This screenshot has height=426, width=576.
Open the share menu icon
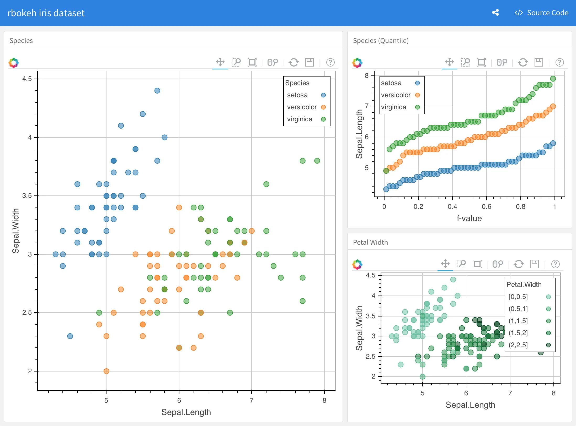point(495,13)
